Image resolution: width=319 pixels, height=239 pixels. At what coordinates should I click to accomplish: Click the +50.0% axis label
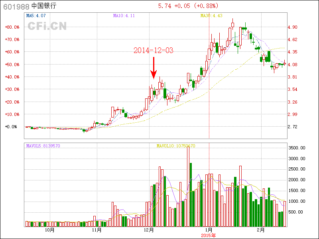[12, 65]
